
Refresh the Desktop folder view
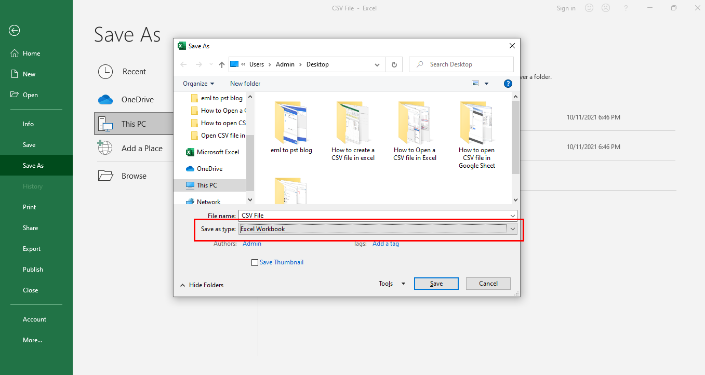[x=394, y=64]
